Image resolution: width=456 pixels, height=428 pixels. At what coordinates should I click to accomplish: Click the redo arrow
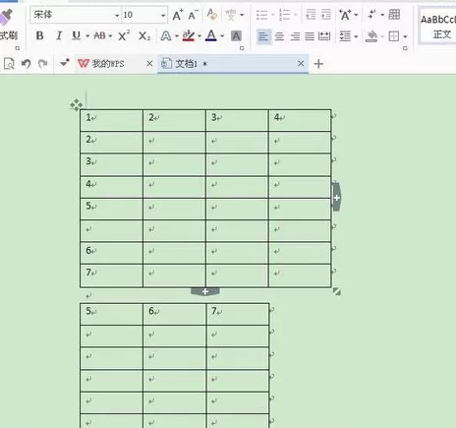tap(43, 63)
